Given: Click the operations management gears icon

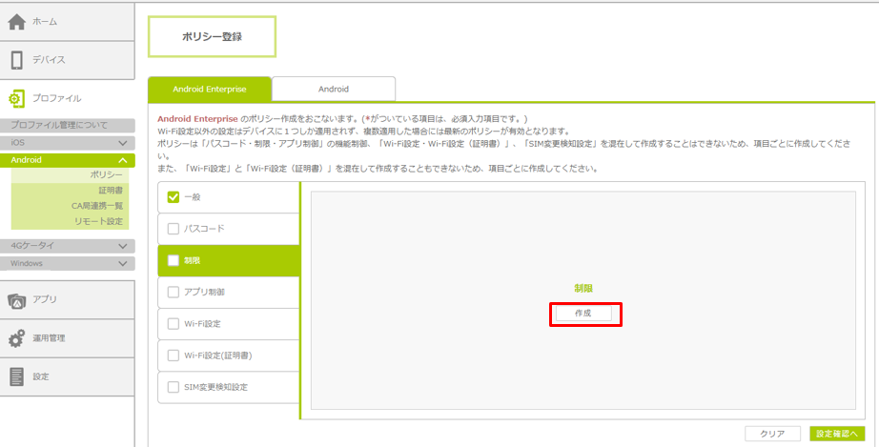Looking at the screenshot, I should (16, 338).
